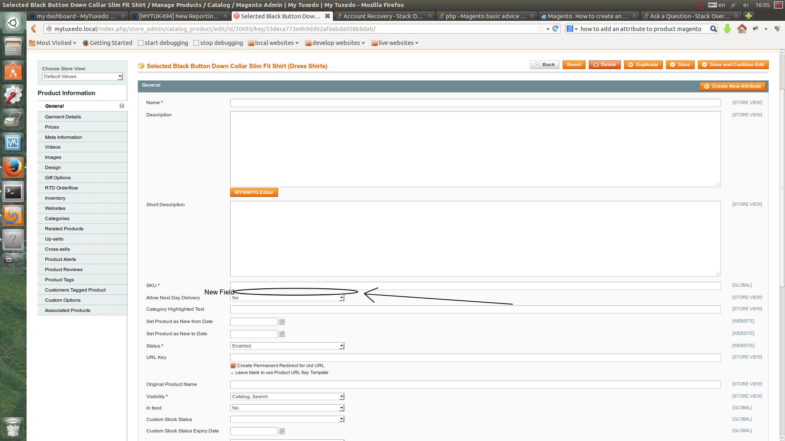Screen dimensions: 785x441
Task: Toggle Create Permanent Redirect for old URL
Action: pos(233,366)
